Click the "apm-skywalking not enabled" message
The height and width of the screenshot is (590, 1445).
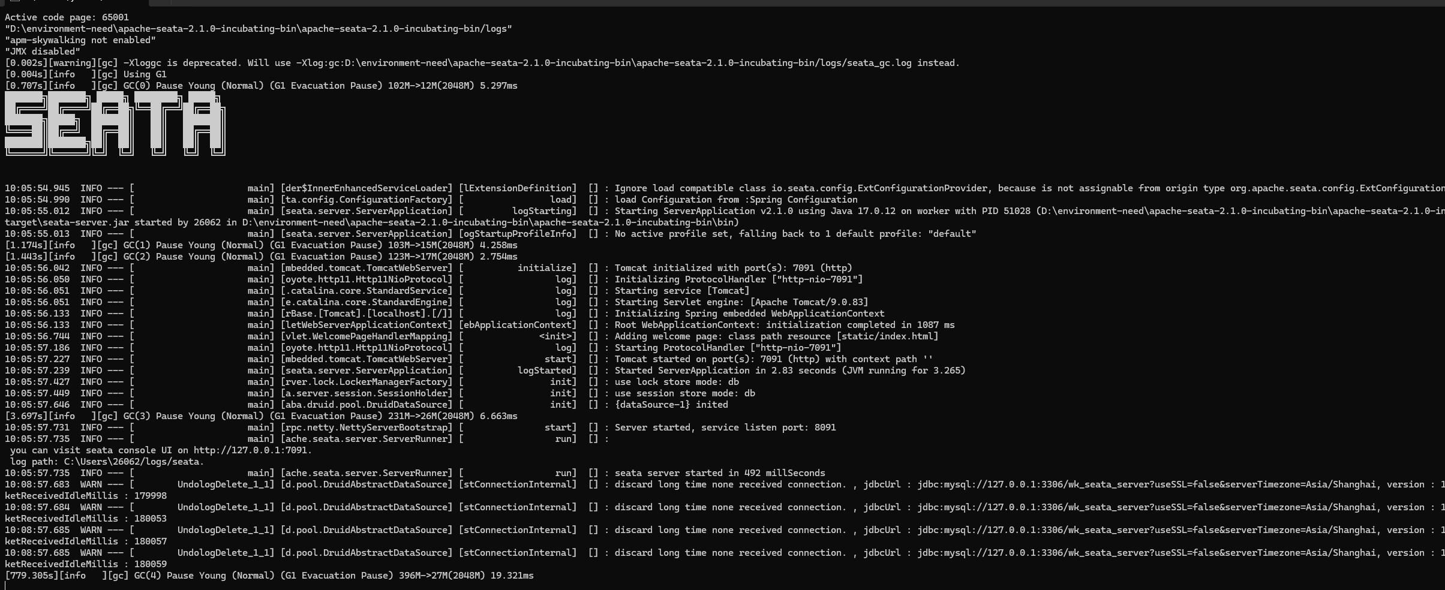tap(80, 40)
